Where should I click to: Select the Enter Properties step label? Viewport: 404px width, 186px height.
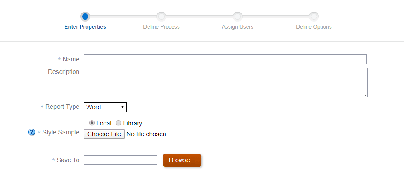85,27
